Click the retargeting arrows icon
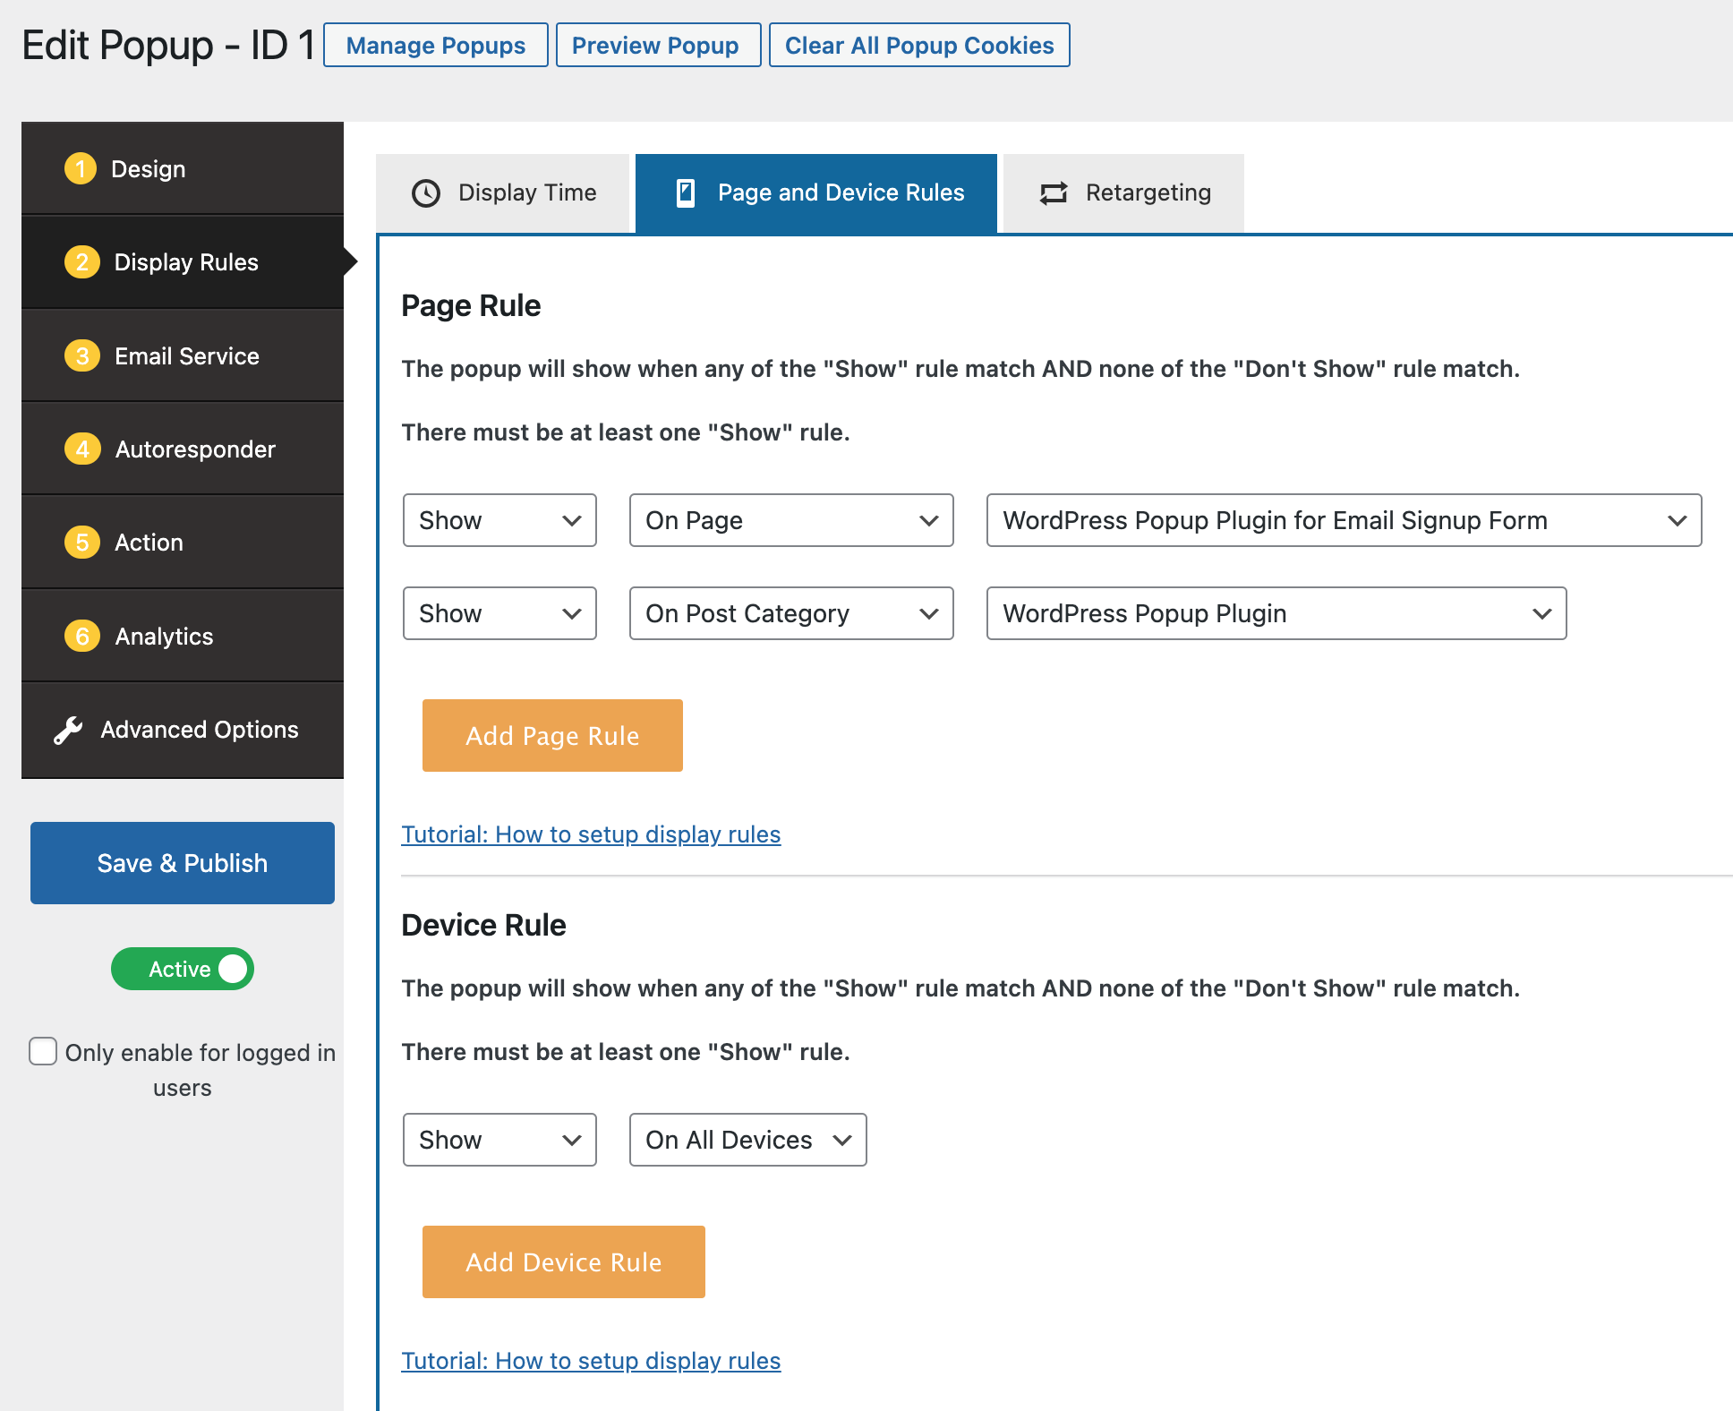 pos(1054,193)
